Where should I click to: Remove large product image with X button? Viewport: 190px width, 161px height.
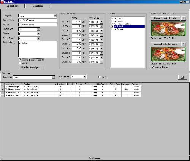184,44
